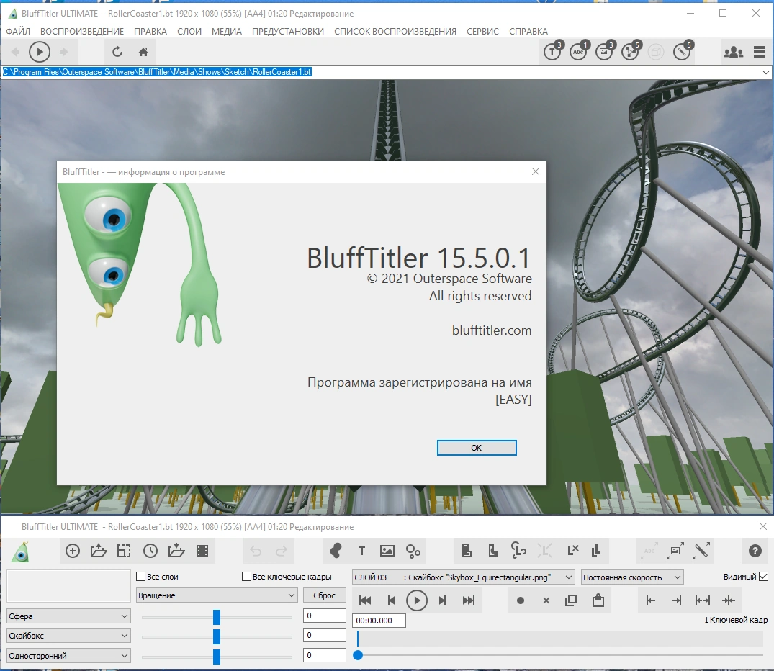Image resolution: width=774 pixels, height=671 pixels.
Task: Enable the 'Все слои' checkbox
Action: pos(140,576)
